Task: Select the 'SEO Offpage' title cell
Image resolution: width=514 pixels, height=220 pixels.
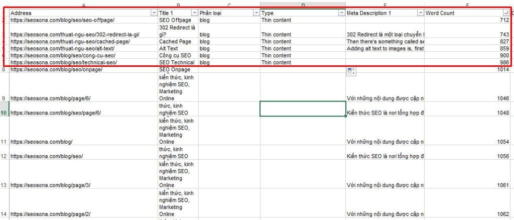Action: pyautogui.click(x=178, y=20)
